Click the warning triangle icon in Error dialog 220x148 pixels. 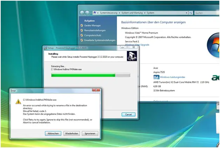[x=18, y=102]
